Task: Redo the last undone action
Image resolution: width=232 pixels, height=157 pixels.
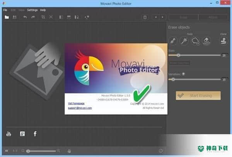Action: pyautogui.click(x=33, y=17)
